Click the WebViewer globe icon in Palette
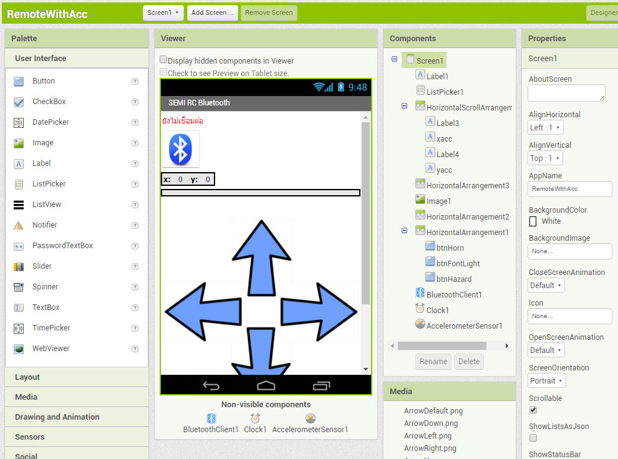The image size is (618, 459). point(19,349)
